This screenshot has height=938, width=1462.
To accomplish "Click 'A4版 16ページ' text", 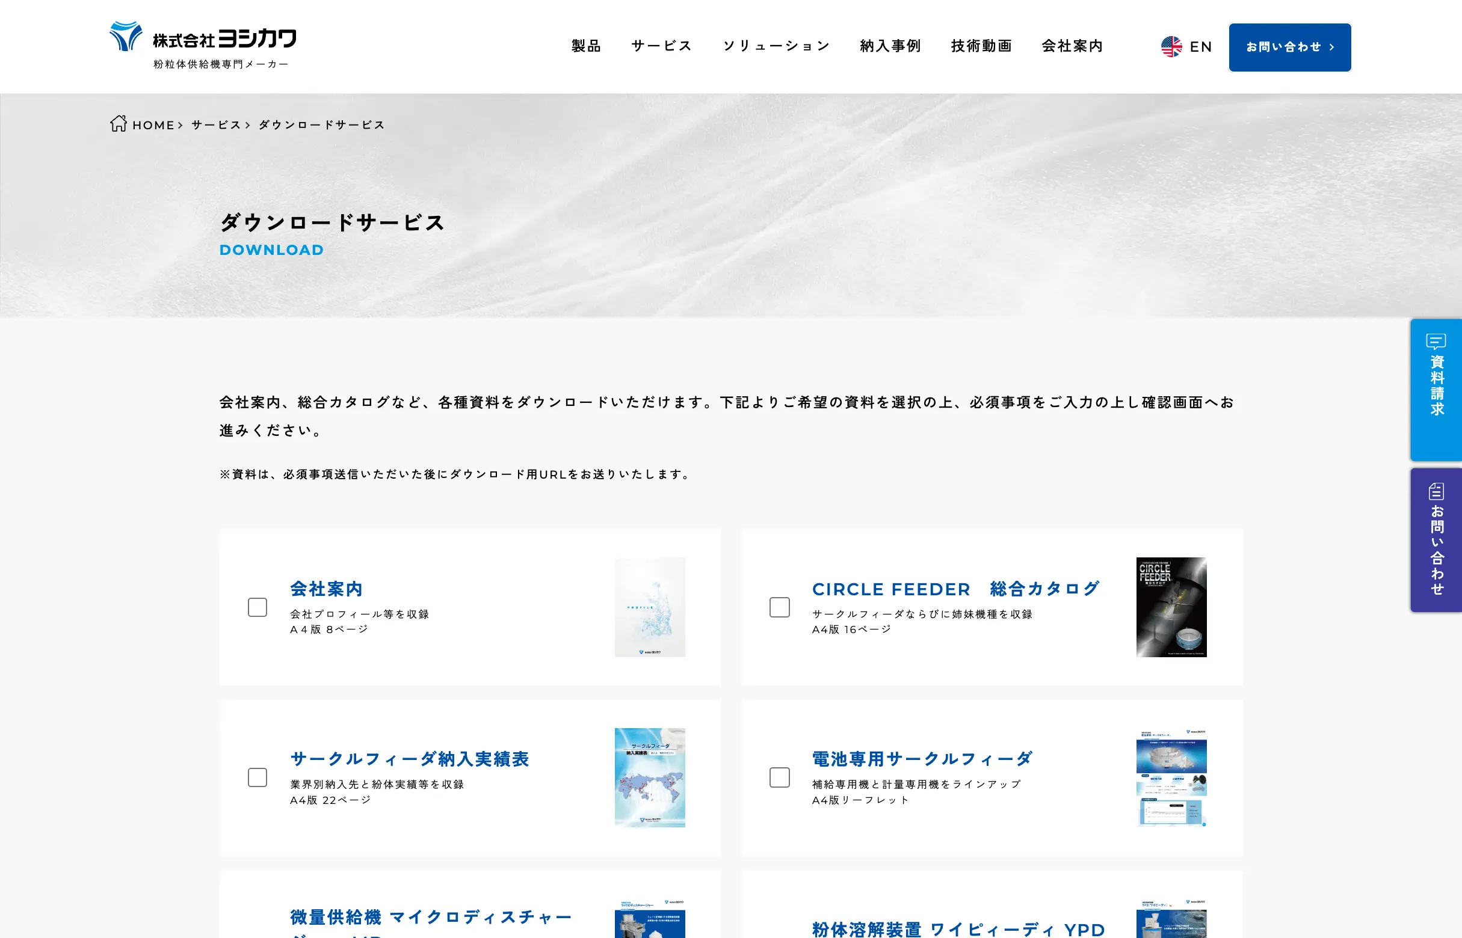I will [851, 629].
